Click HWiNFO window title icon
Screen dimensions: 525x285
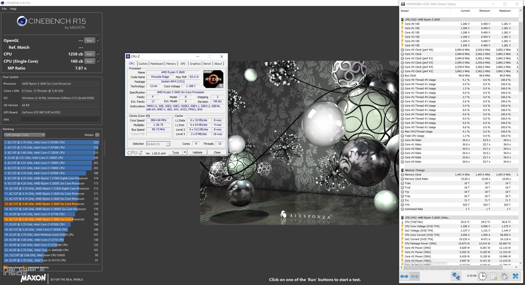[403, 4]
